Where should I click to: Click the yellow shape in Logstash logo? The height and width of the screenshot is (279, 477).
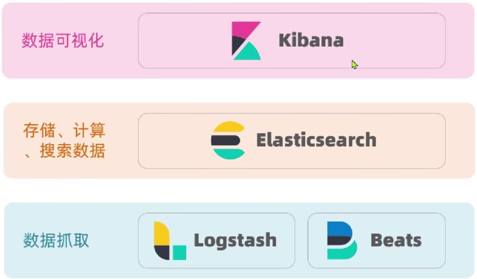click(x=161, y=233)
